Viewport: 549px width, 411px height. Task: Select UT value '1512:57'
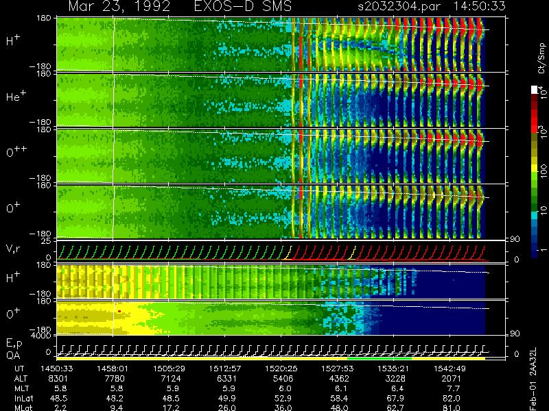[225, 369]
